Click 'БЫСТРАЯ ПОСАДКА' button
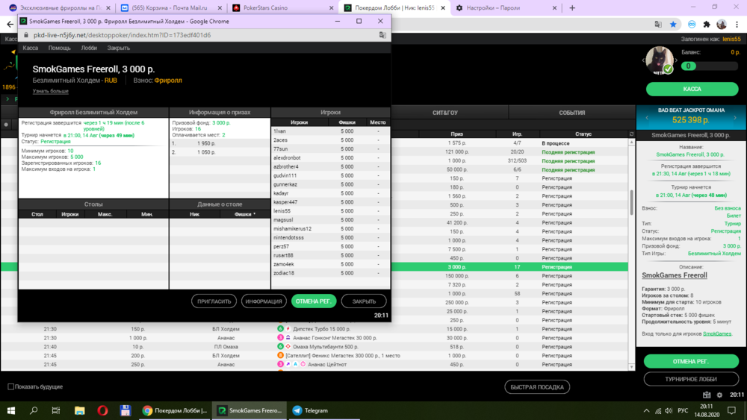The height and width of the screenshot is (420, 747). pos(537,386)
